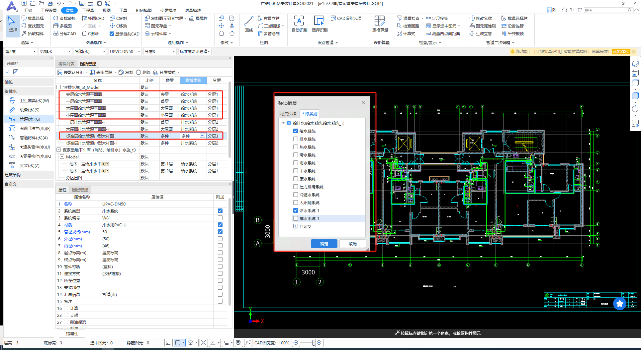The height and width of the screenshot is (350, 641).
Task: Close the 标记信息 dialog
Action: point(364,103)
